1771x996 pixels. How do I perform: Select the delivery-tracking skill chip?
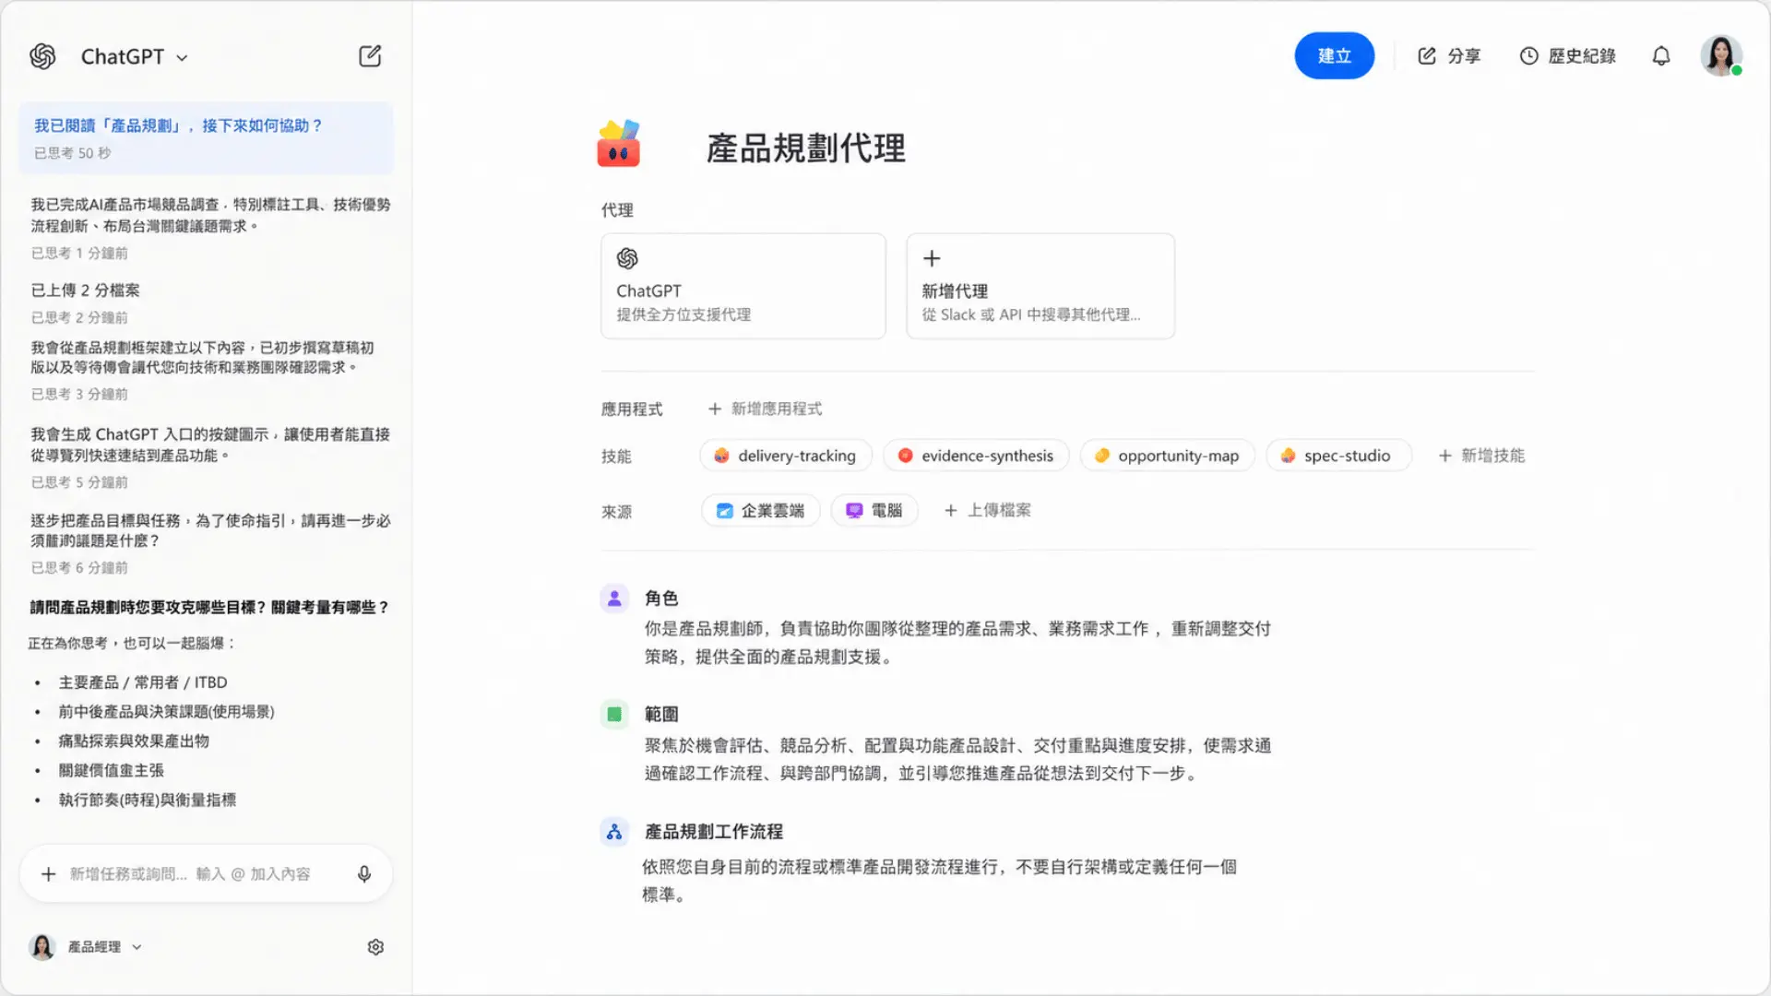coord(786,456)
